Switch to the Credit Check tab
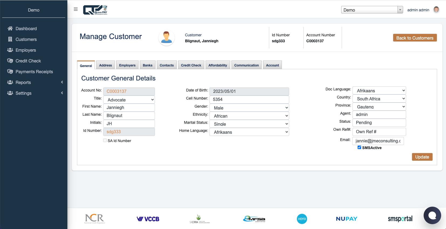The image size is (446, 229). [x=191, y=65]
